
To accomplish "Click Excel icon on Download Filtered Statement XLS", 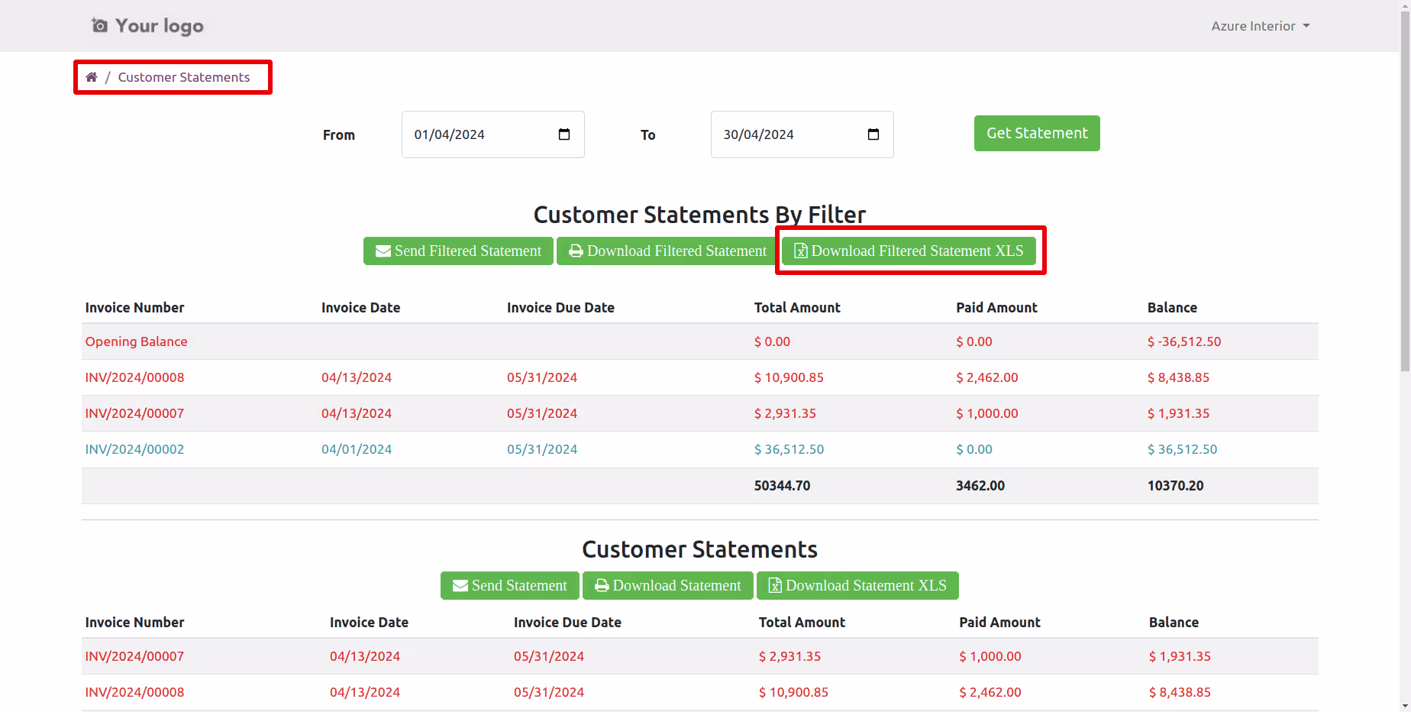I will tap(801, 251).
